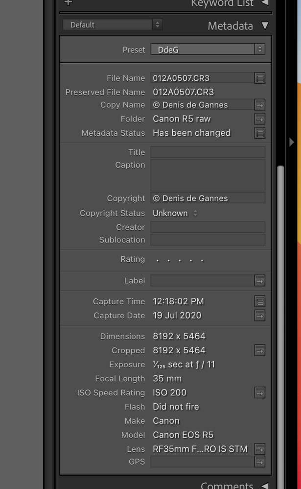The width and height of the screenshot is (301, 489).
Task: Expand the Keyword List panel
Action: pos(265,3)
